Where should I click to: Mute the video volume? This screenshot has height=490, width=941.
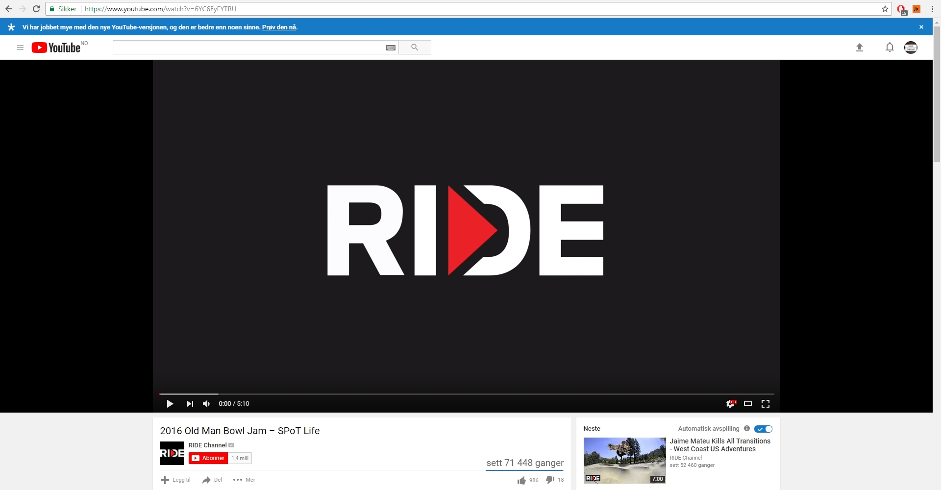(x=206, y=404)
